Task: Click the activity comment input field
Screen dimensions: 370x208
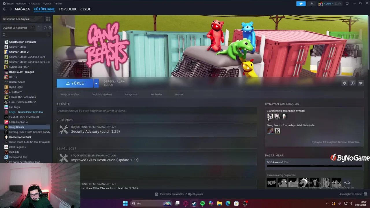Action: tap(157, 111)
